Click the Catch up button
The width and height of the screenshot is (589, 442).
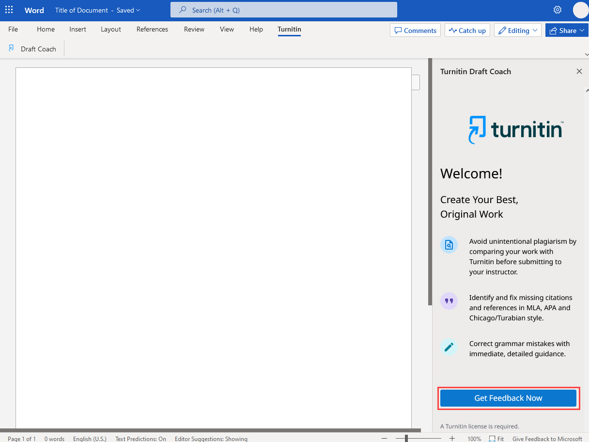[x=467, y=30]
